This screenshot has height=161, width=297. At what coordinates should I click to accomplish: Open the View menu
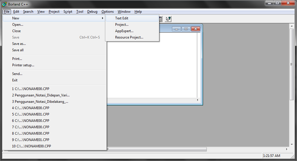(41, 12)
